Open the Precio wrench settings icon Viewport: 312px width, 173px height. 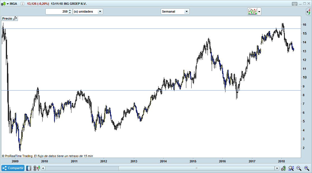pyautogui.click(x=15, y=18)
